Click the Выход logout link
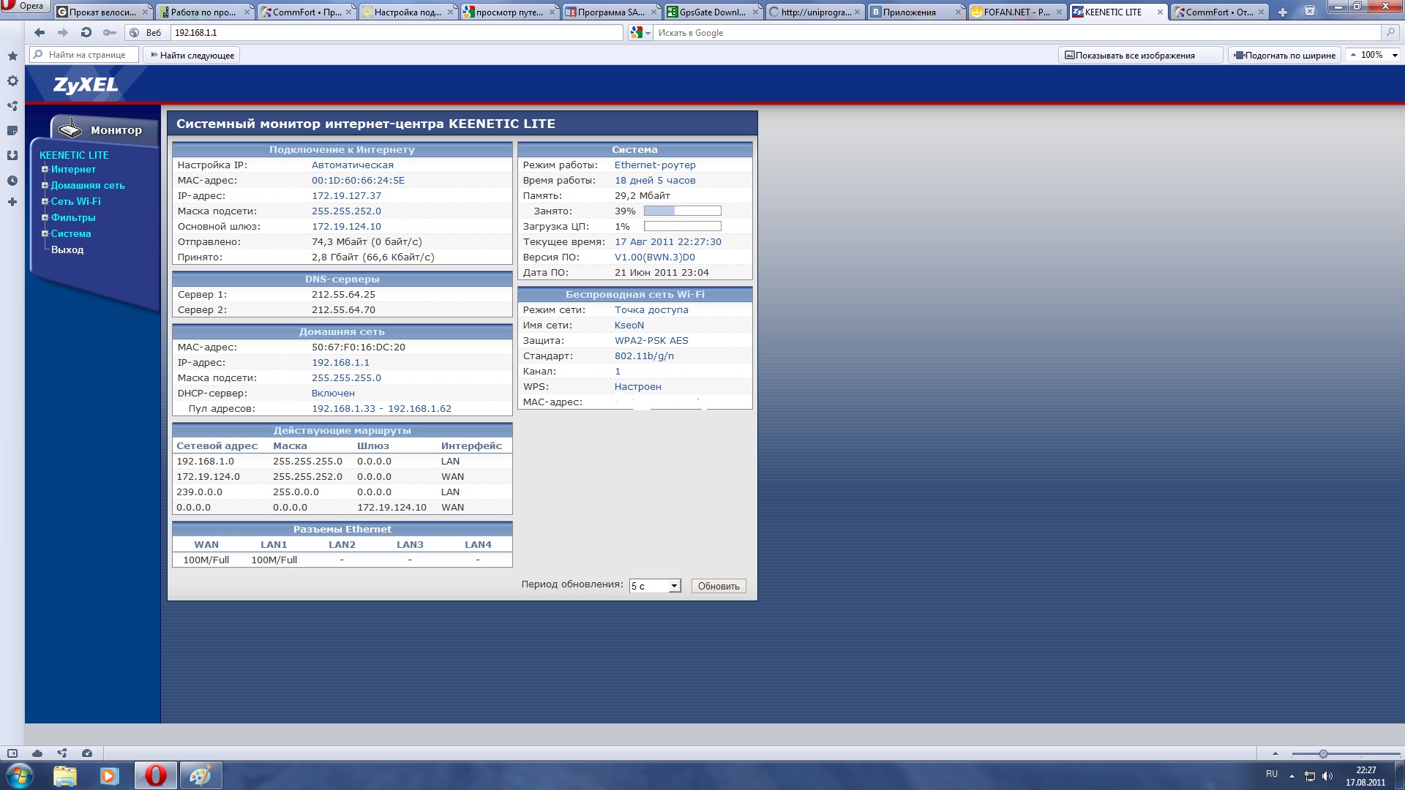 click(x=67, y=250)
